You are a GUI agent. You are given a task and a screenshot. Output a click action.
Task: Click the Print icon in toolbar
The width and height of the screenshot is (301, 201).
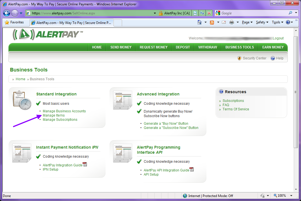[x=232, y=23]
